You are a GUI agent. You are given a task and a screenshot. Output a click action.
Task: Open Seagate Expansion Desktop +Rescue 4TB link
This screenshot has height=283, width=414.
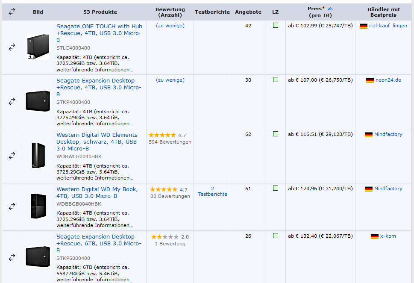coord(99,88)
